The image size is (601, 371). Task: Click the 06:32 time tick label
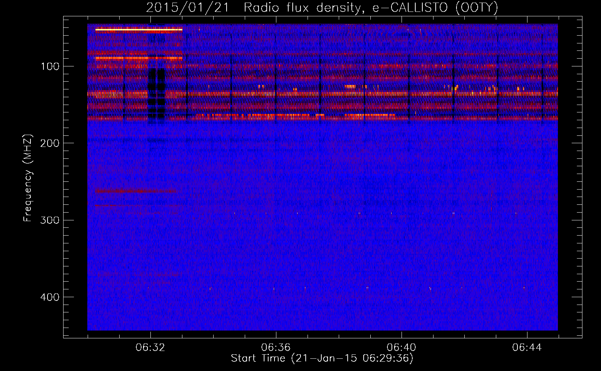click(150, 348)
